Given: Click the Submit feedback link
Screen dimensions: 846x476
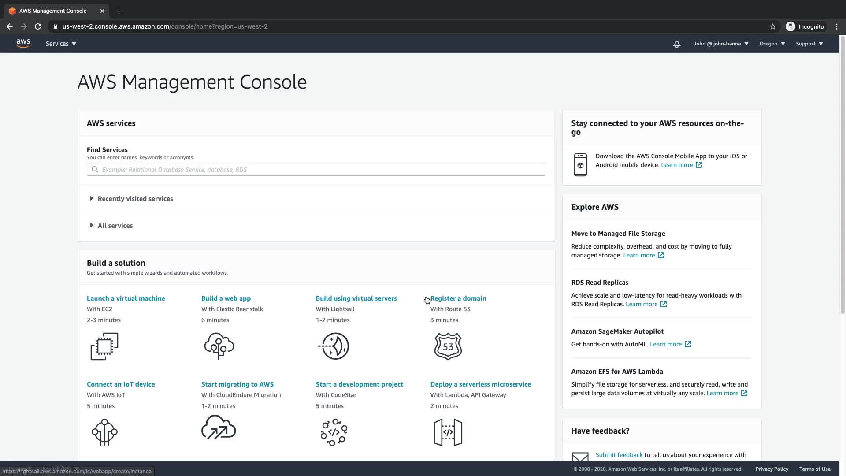Looking at the screenshot, I should click(x=619, y=455).
